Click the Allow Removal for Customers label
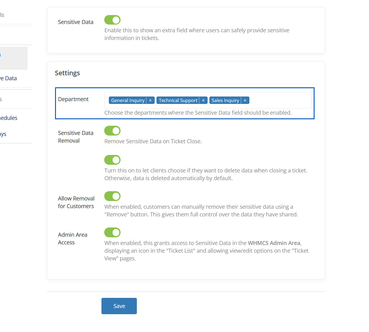 coord(76,202)
